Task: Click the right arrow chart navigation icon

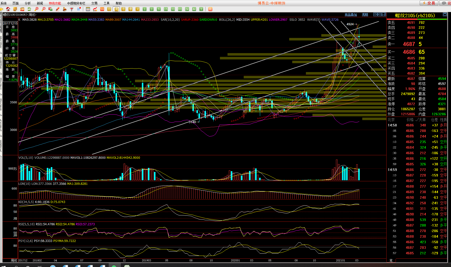Action: point(380,14)
